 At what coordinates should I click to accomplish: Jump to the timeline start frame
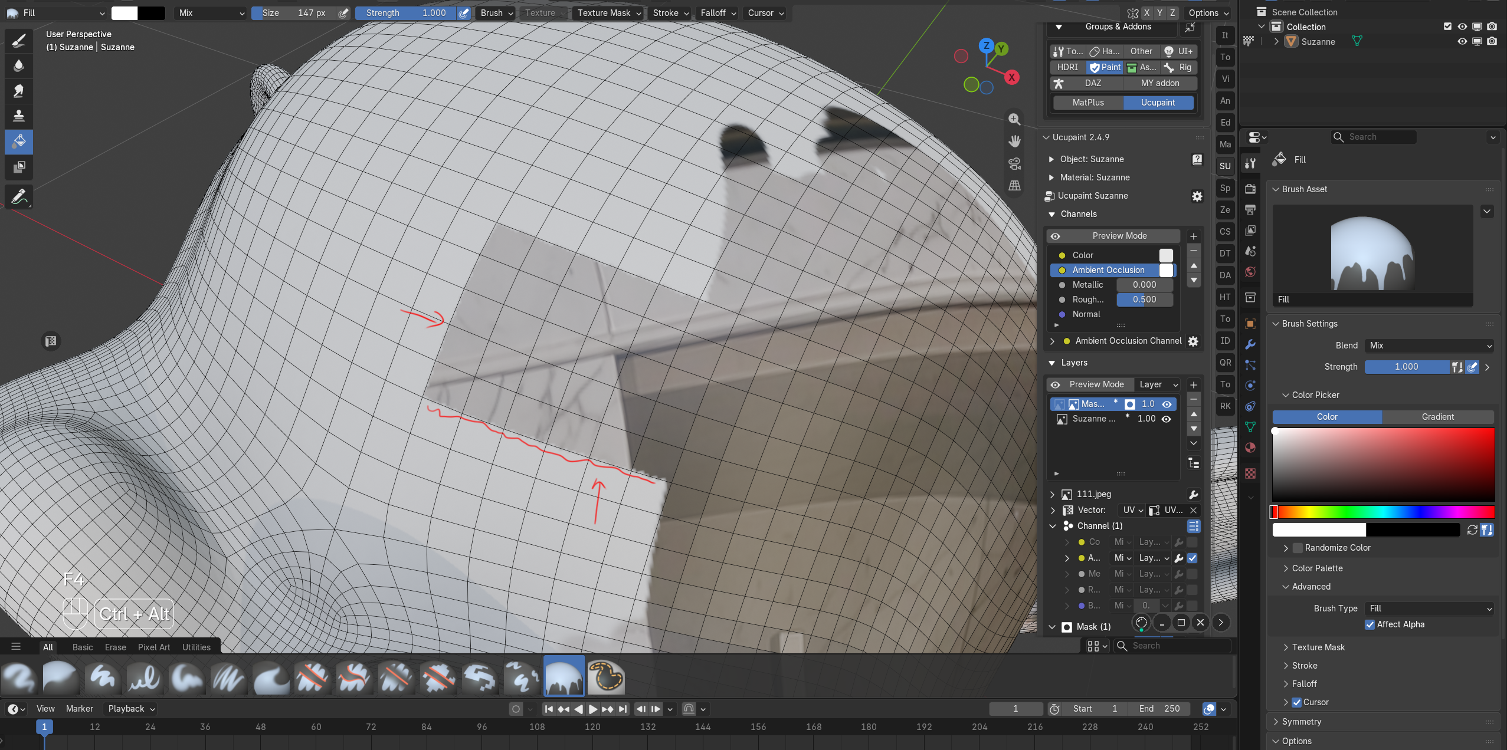[548, 709]
